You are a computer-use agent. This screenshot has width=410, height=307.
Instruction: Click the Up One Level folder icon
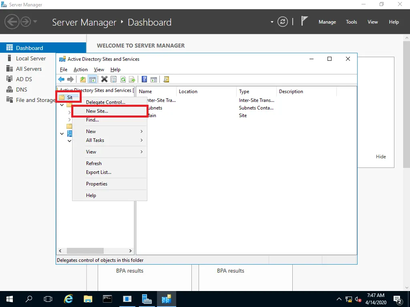83,80
